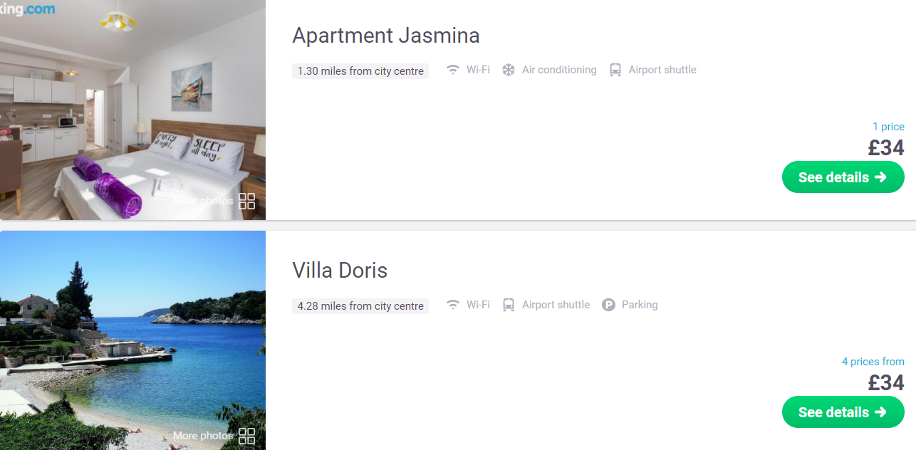This screenshot has height=450, width=916.
Task: Click the Apartment Jasmina bedroom photo
Action: click(x=132, y=110)
